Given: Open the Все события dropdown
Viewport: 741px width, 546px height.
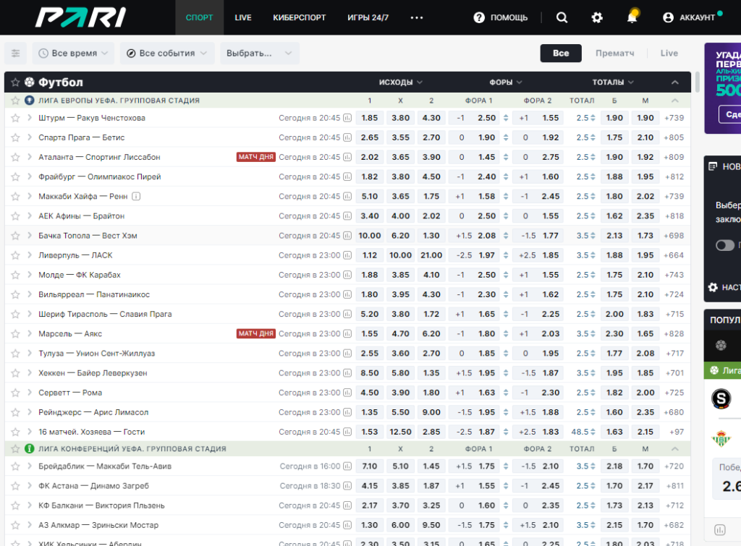Looking at the screenshot, I should 167,54.
